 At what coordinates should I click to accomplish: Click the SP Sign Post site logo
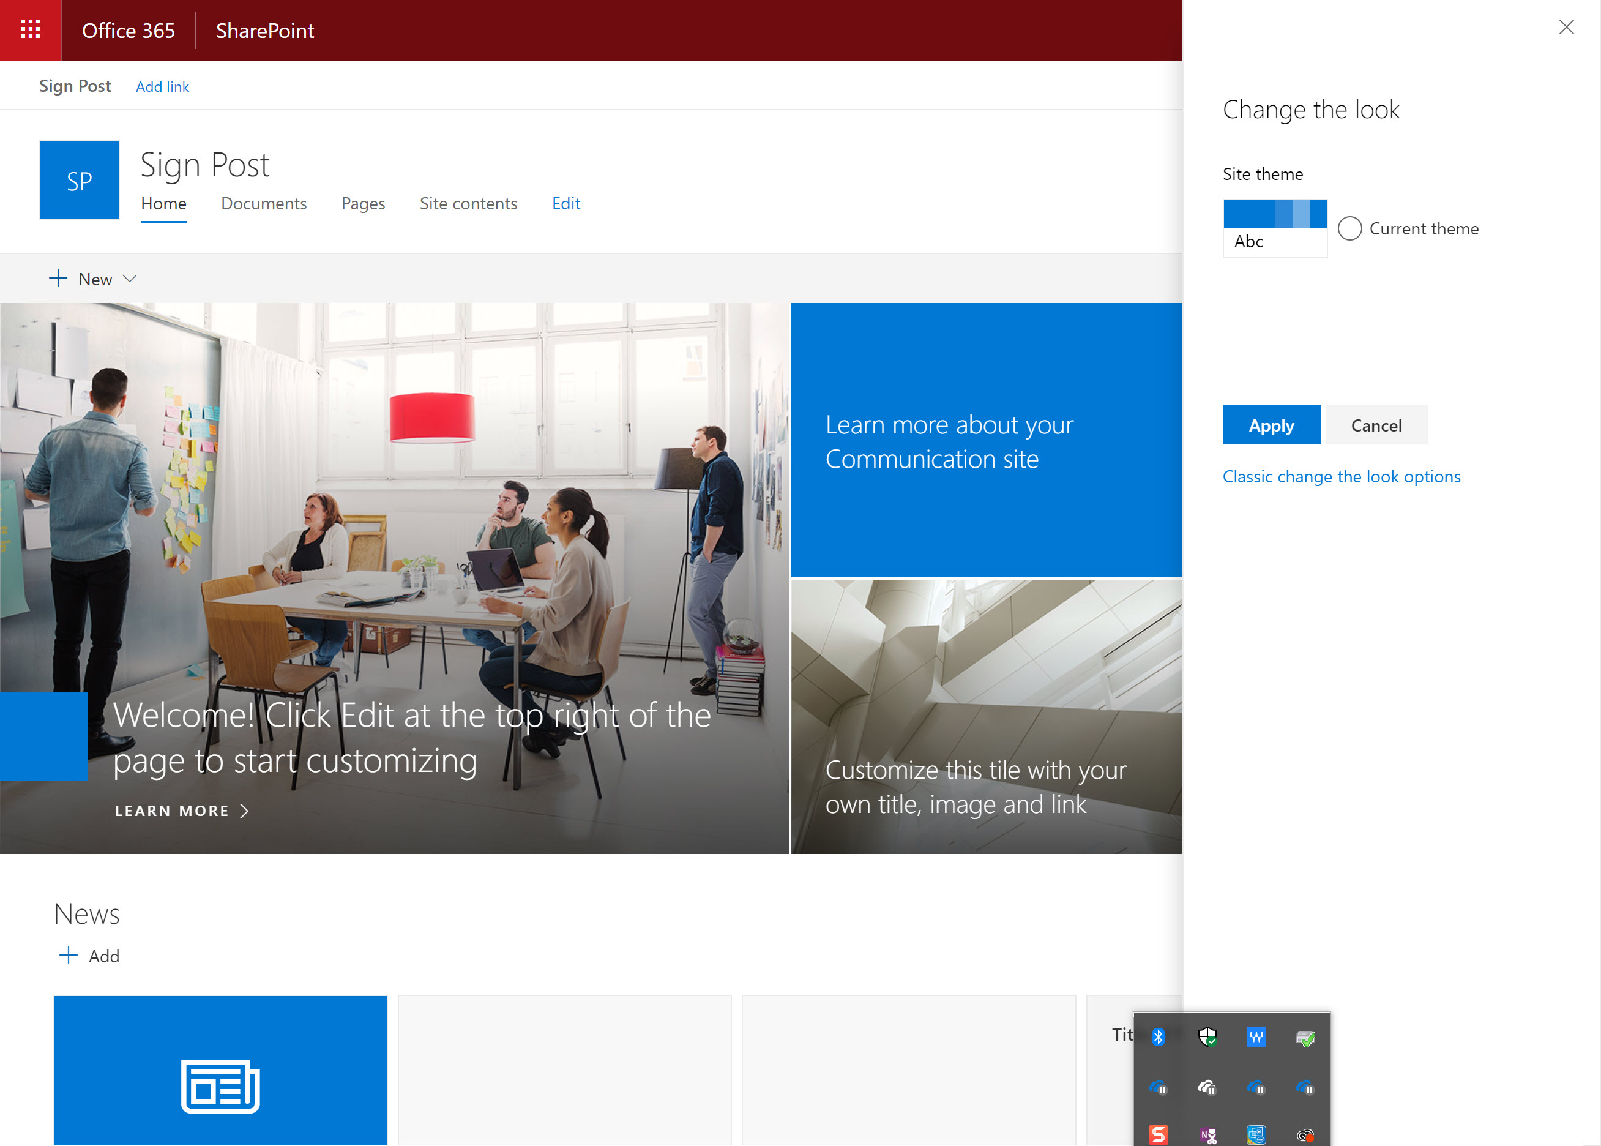79,180
